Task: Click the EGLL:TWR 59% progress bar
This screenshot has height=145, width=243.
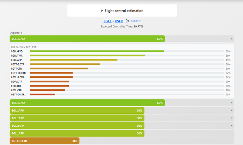Action: (x=87, y=56)
